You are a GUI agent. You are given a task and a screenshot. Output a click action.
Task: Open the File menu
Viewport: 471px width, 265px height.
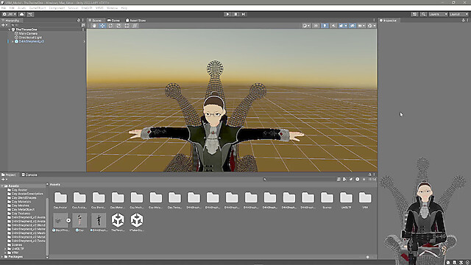point(4,8)
